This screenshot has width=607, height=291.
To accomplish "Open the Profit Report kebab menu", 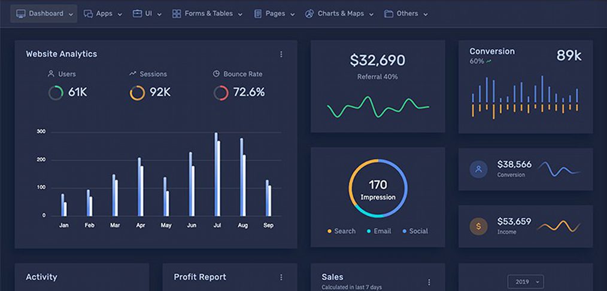I will (281, 277).
